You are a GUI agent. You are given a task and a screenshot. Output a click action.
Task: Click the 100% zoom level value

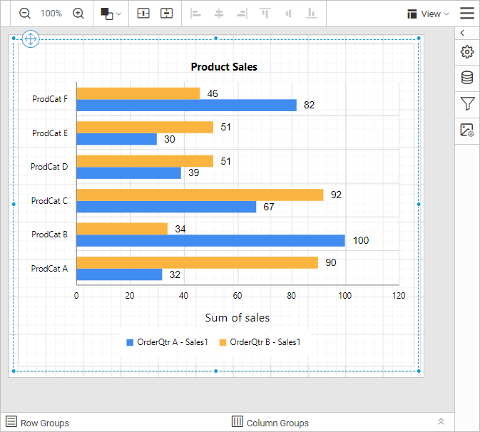(51, 14)
